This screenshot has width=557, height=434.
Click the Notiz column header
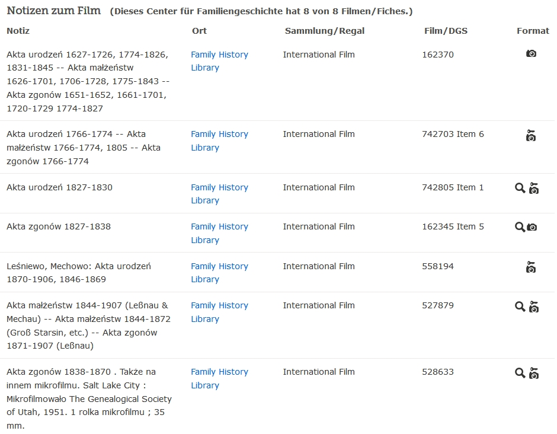[x=18, y=31]
